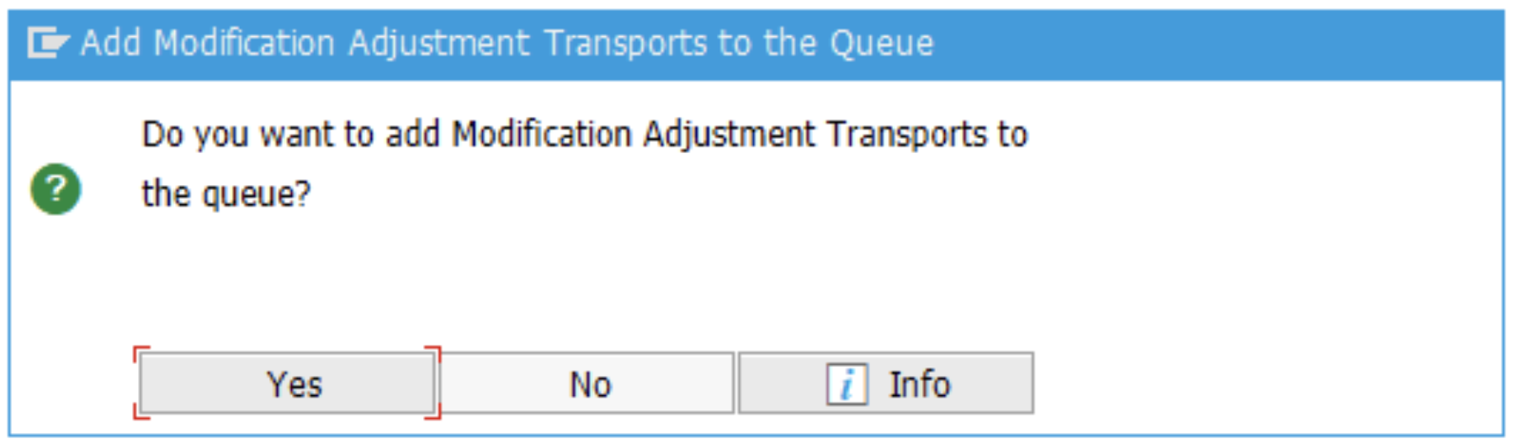Image resolution: width=1513 pixels, height=444 pixels.
Task: Click the word 'Info' label text
Action: [919, 384]
